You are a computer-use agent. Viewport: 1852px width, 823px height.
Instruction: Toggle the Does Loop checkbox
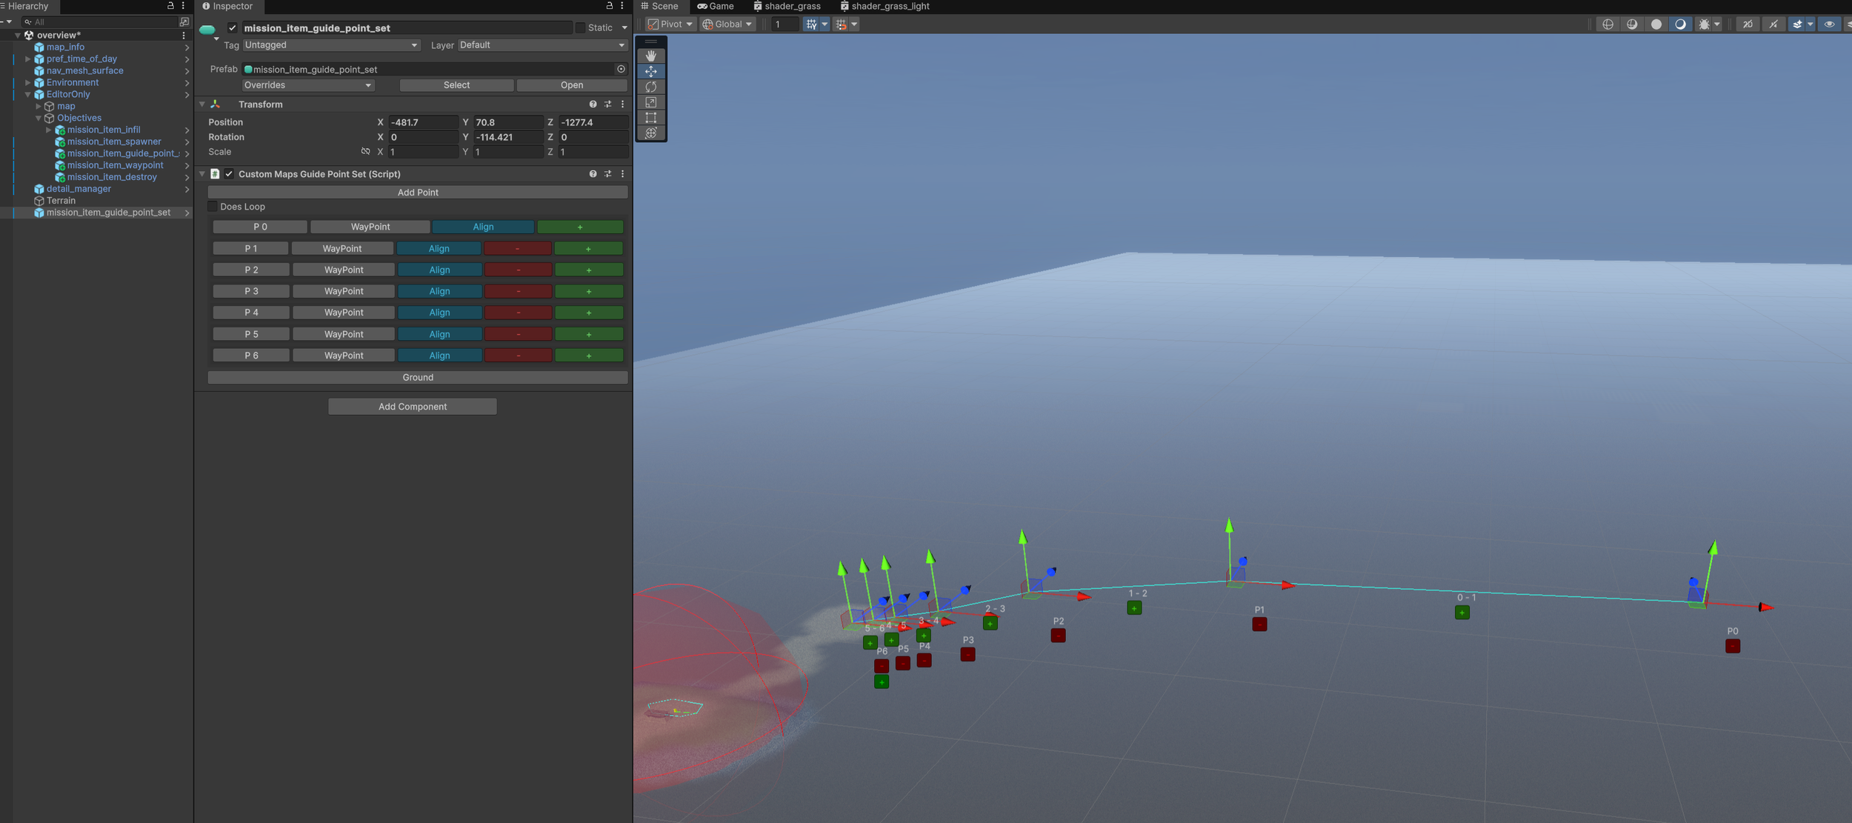213,207
